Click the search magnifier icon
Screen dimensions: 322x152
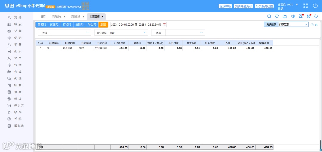tap(269, 16)
